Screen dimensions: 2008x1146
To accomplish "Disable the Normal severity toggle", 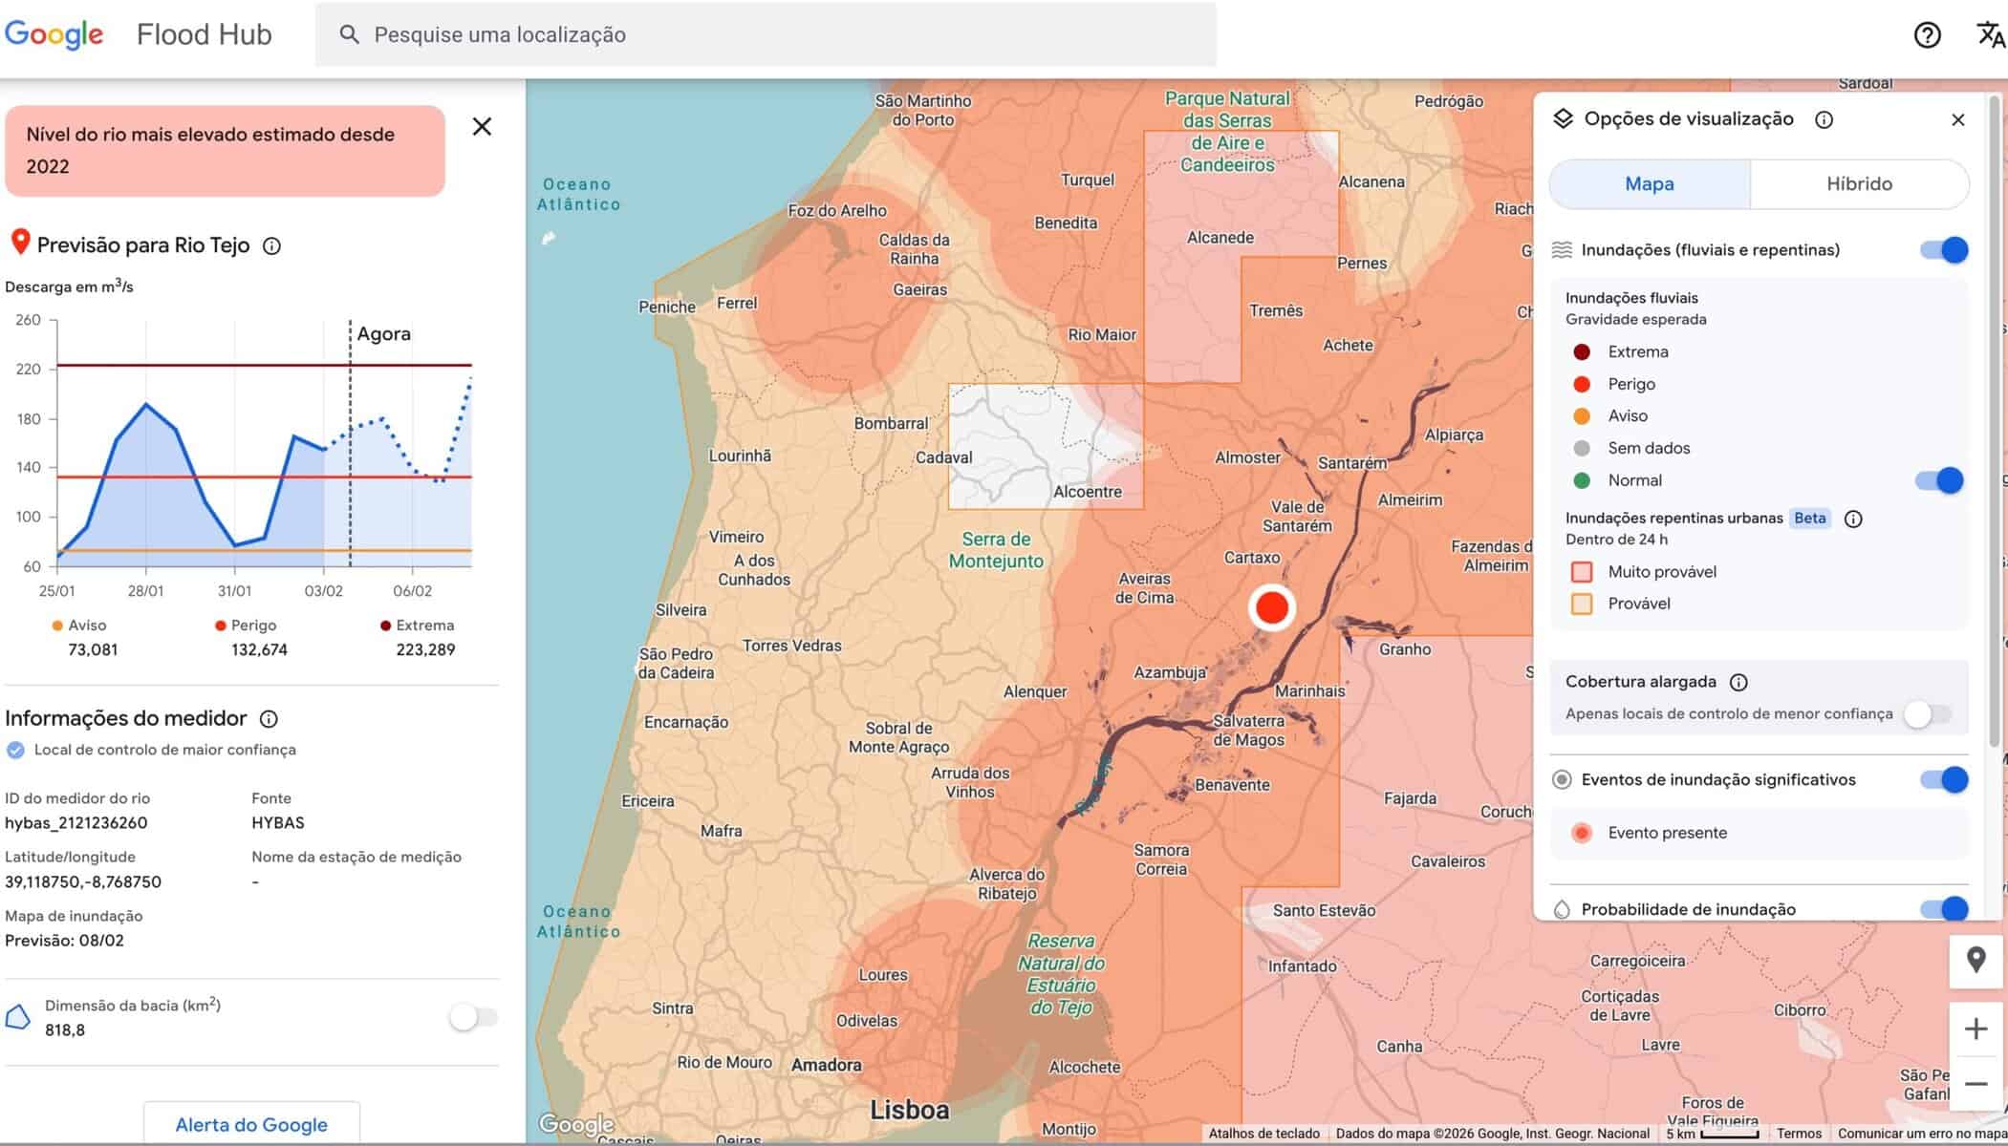I will [1939, 480].
